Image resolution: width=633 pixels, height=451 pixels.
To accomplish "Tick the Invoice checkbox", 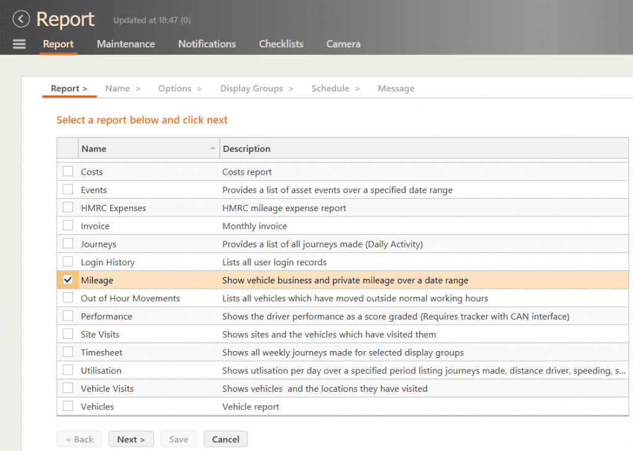I will (x=68, y=225).
